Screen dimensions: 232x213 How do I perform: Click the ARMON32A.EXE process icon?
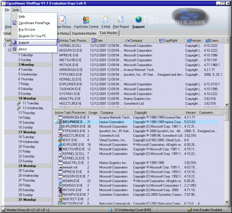[60, 117]
